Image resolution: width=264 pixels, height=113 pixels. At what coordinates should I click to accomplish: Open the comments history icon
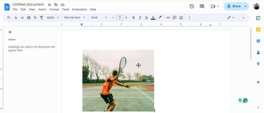click(x=202, y=6)
